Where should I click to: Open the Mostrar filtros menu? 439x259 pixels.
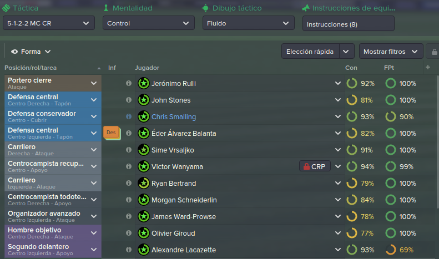click(391, 51)
